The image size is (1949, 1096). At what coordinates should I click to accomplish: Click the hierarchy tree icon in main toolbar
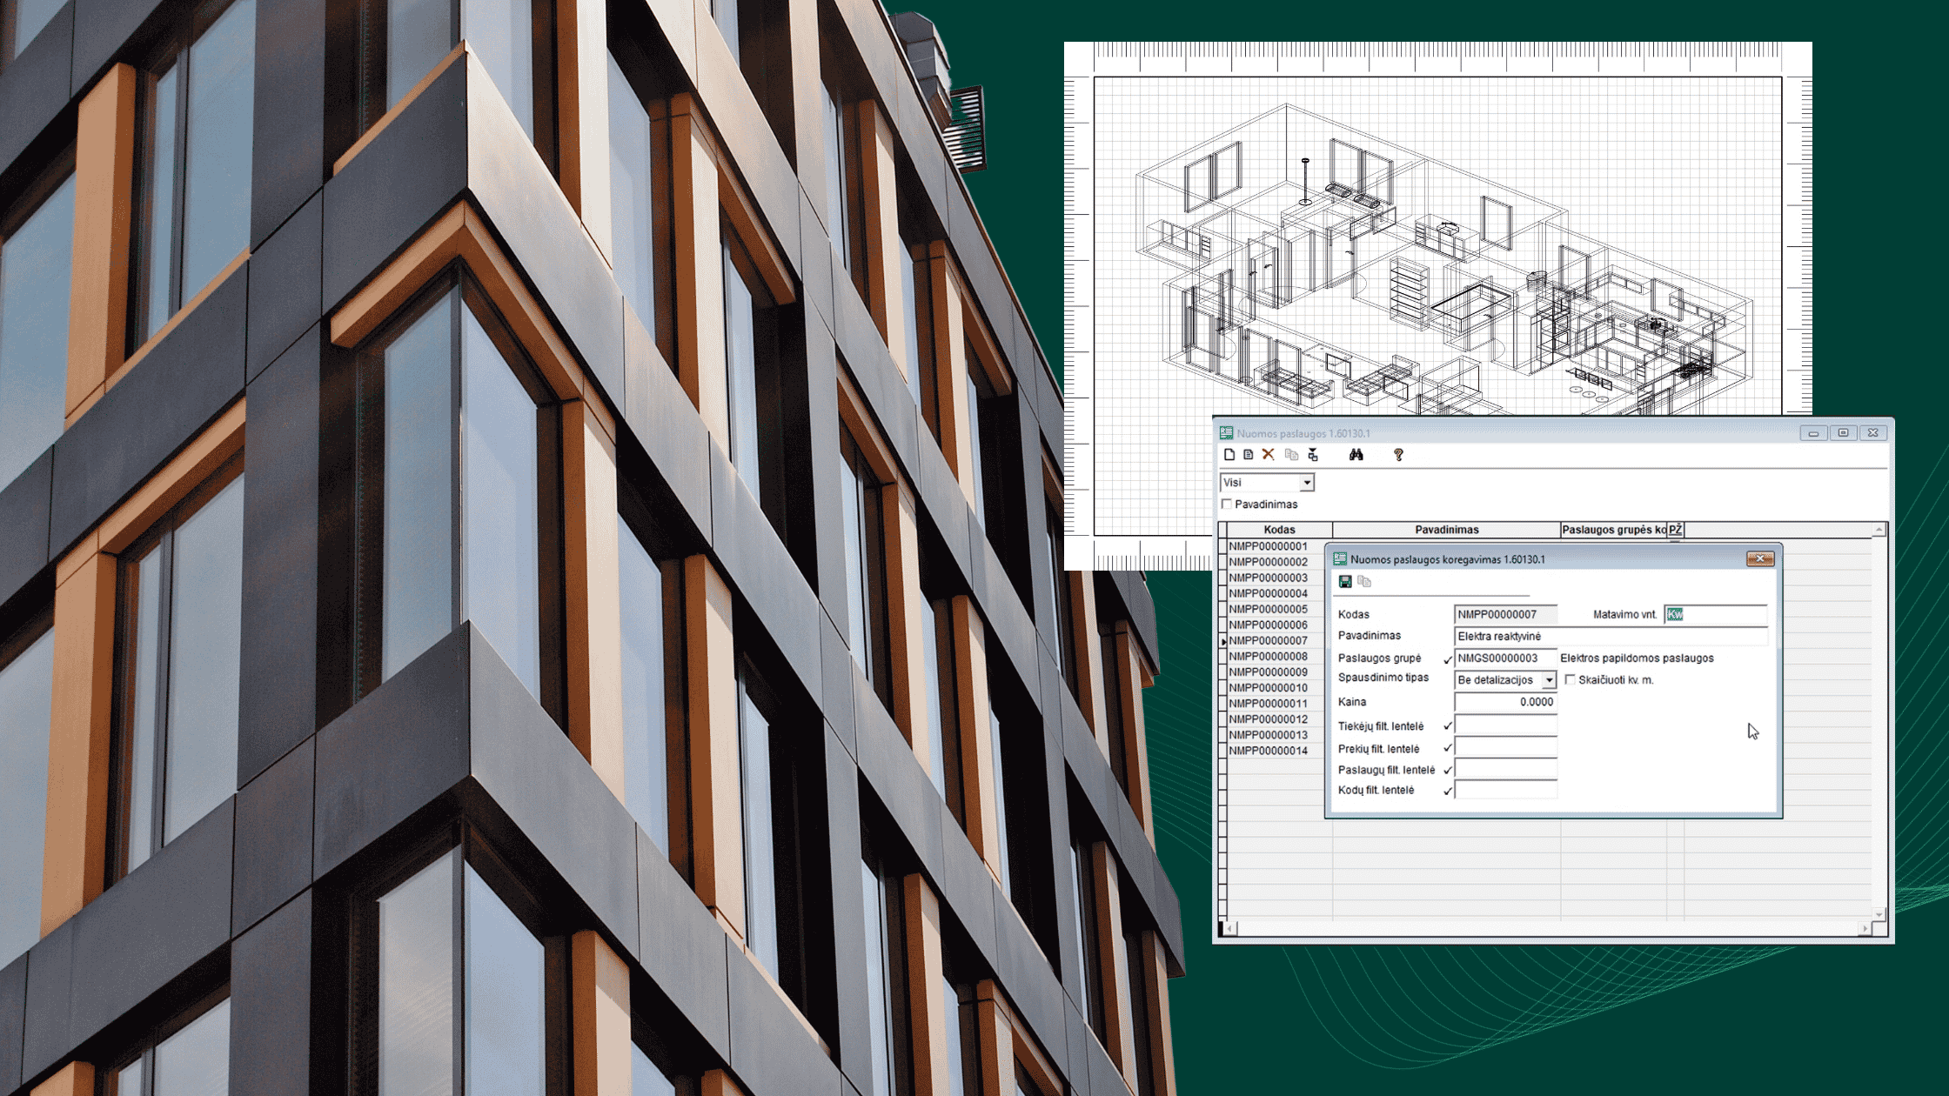1313,455
